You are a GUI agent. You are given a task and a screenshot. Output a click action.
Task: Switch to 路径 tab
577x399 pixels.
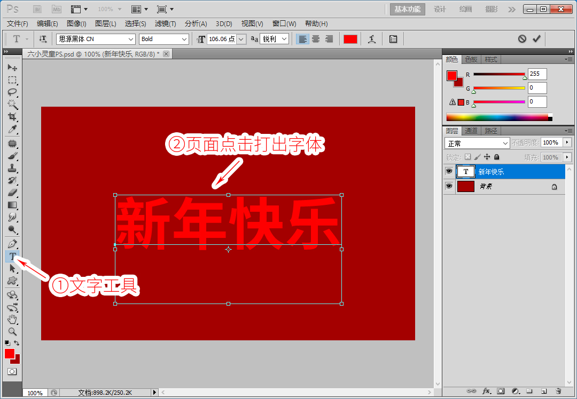click(490, 131)
